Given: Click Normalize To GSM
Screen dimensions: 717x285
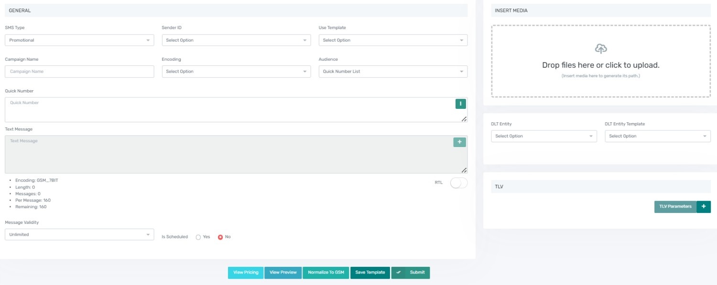Looking at the screenshot, I should pyautogui.click(x=326, y=273).
